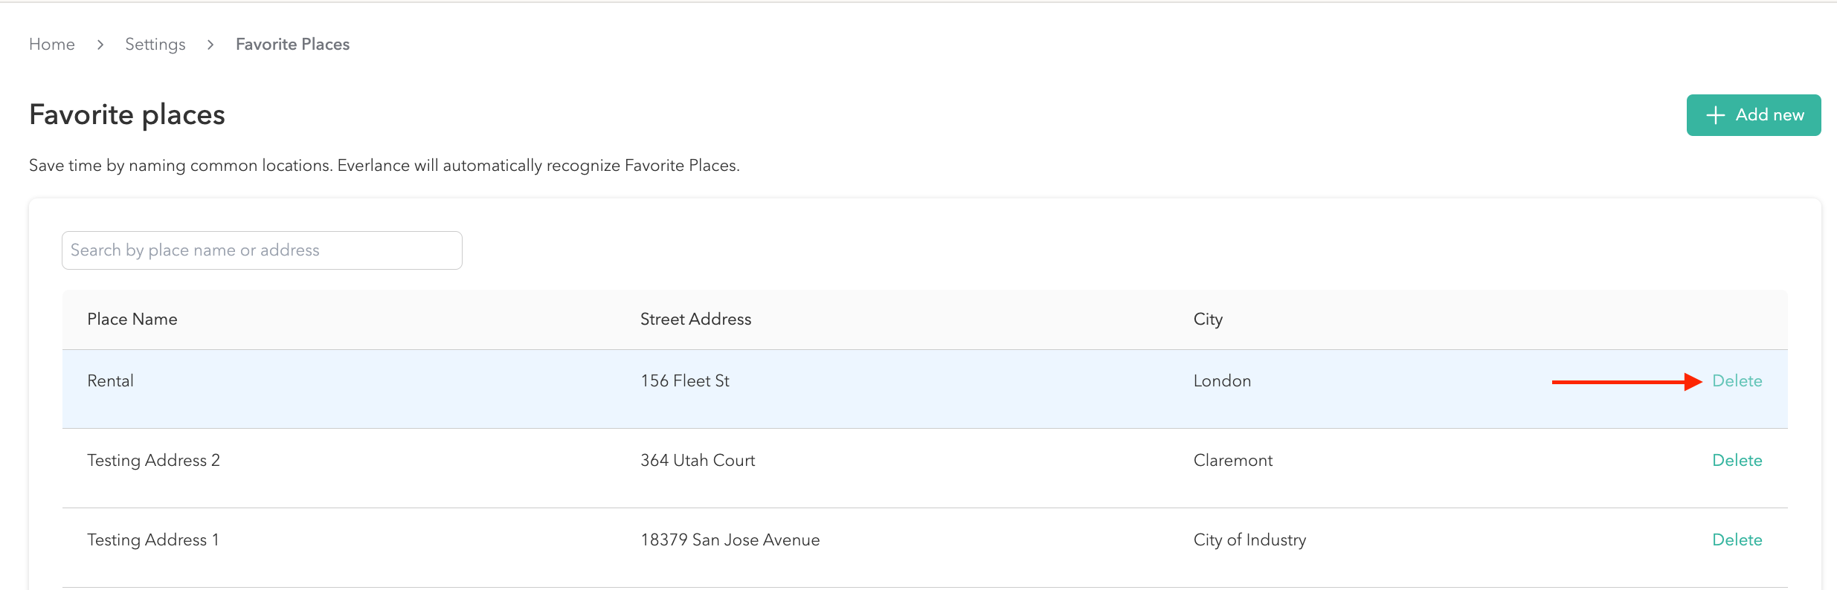This screenshot has width=1837, height=590.
Task: Click the plus icon on Add new button
Action: pyautogui.click(x=1715, y=114)
